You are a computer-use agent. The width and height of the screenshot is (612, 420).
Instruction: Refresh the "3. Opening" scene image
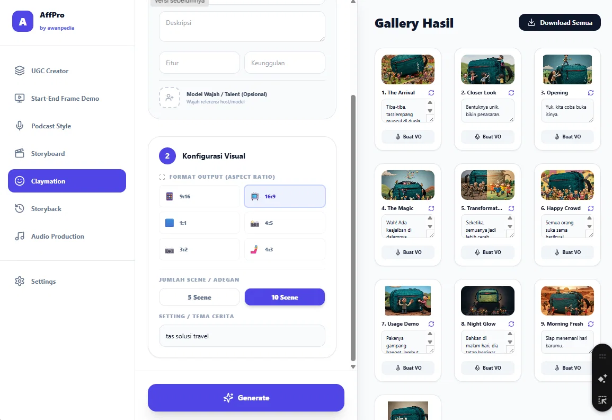point(590,93)
